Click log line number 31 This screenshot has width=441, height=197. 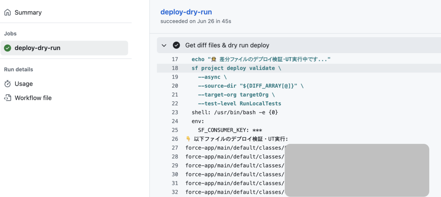(175, 183)
